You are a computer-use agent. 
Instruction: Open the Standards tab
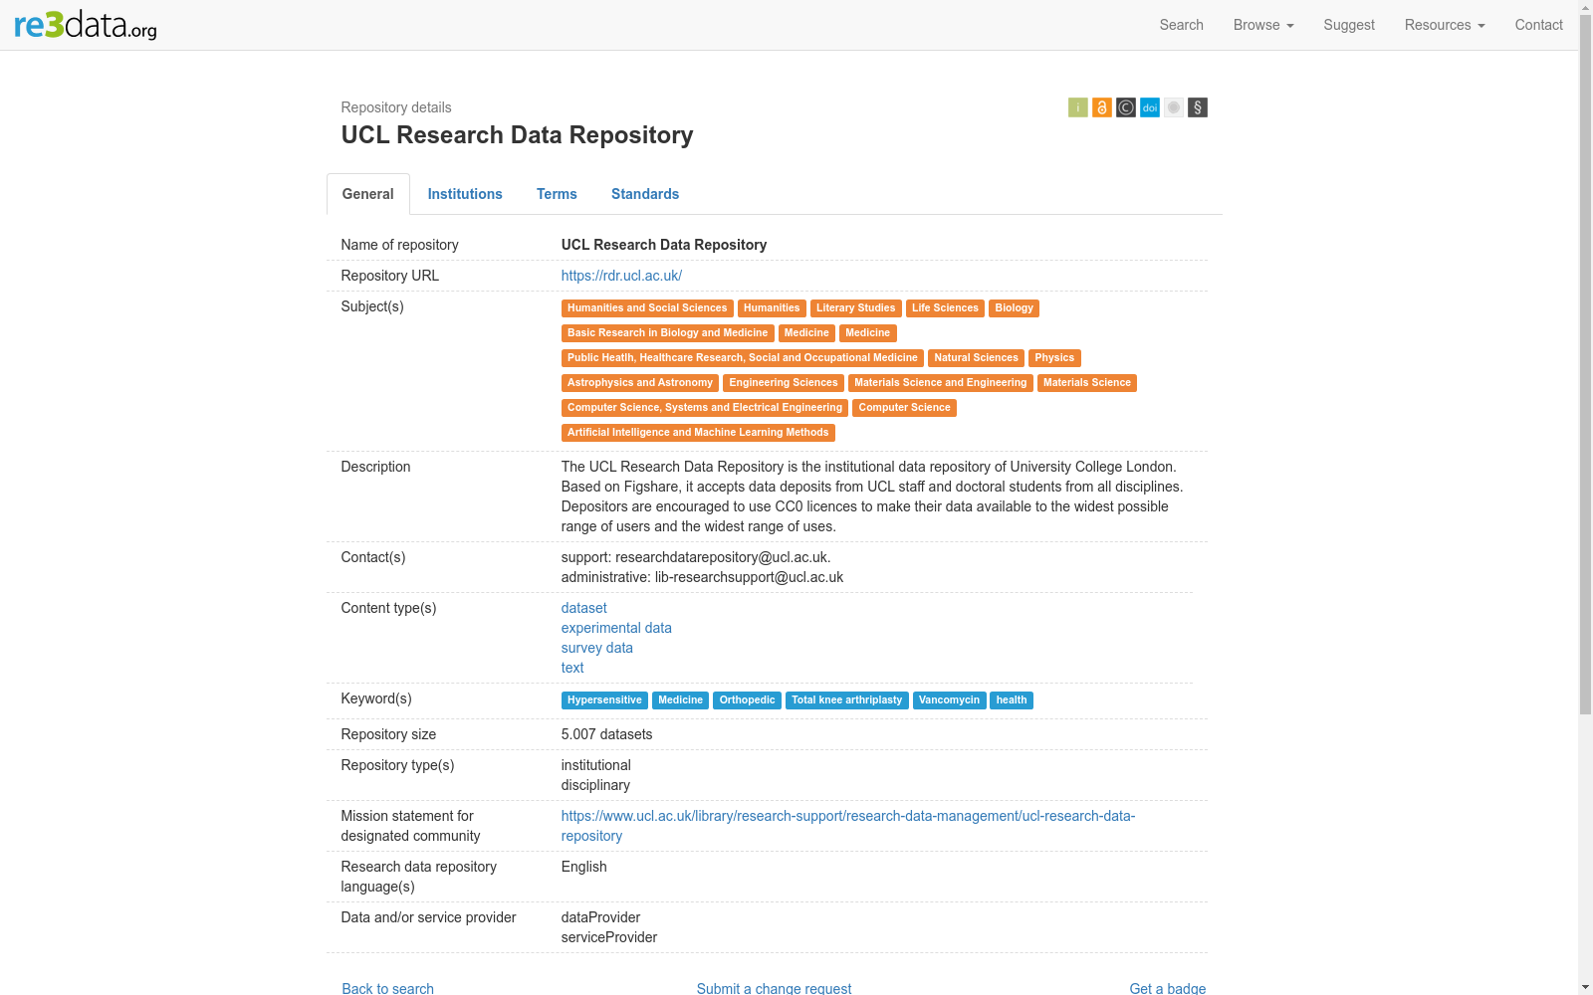(x=645, y=194)
